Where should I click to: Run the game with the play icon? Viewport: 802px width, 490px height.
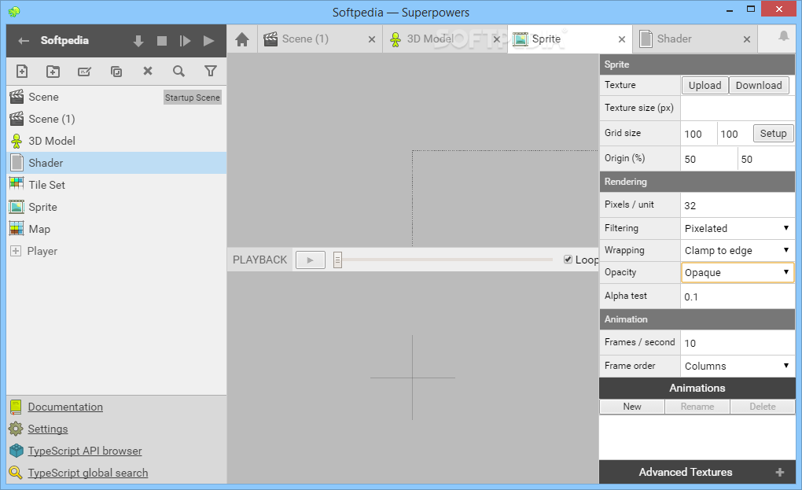[208, 41]
